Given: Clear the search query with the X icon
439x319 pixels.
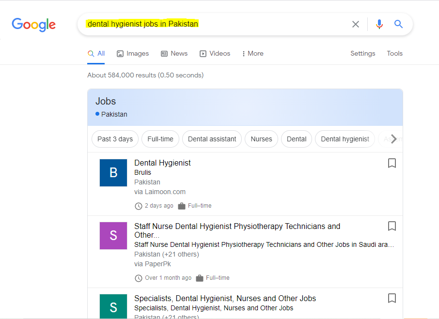Looking at the screenshot, I should coord(356,24).
